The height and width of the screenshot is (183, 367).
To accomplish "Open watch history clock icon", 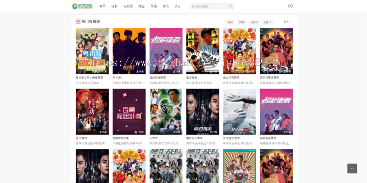I will click(x=290, y=6).
